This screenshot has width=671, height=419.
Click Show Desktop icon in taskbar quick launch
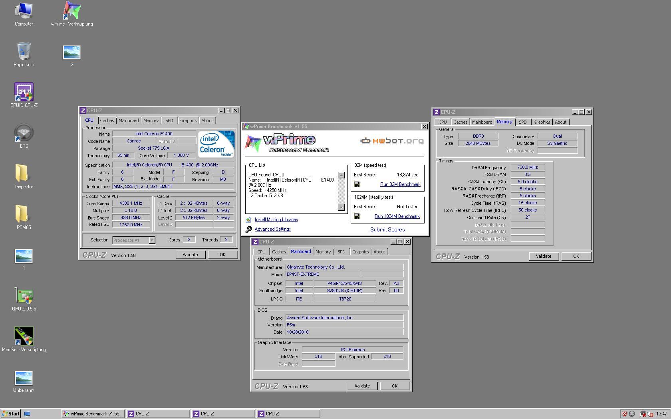pyautogui.click(x=27, y=414)
